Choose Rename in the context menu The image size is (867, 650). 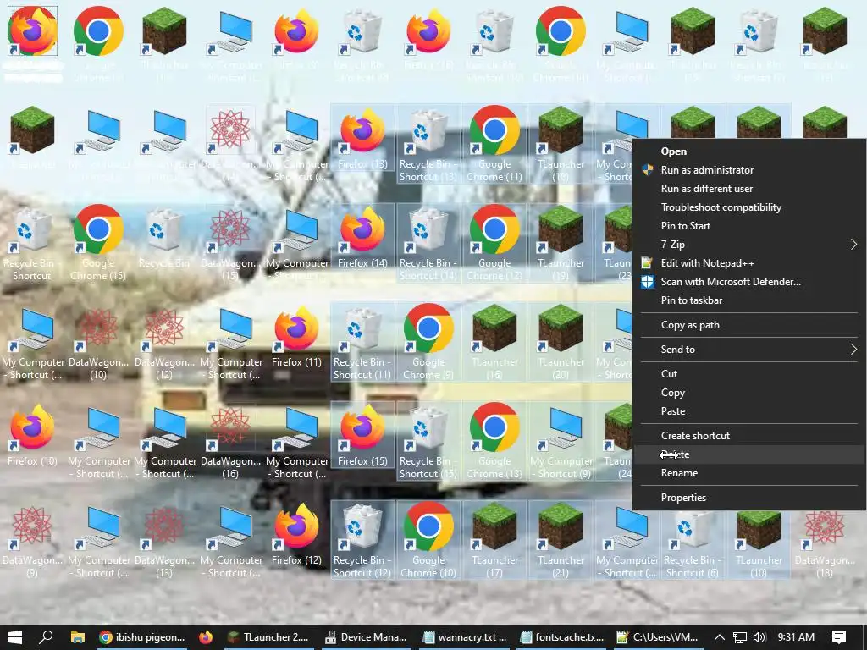pos(749,473)
